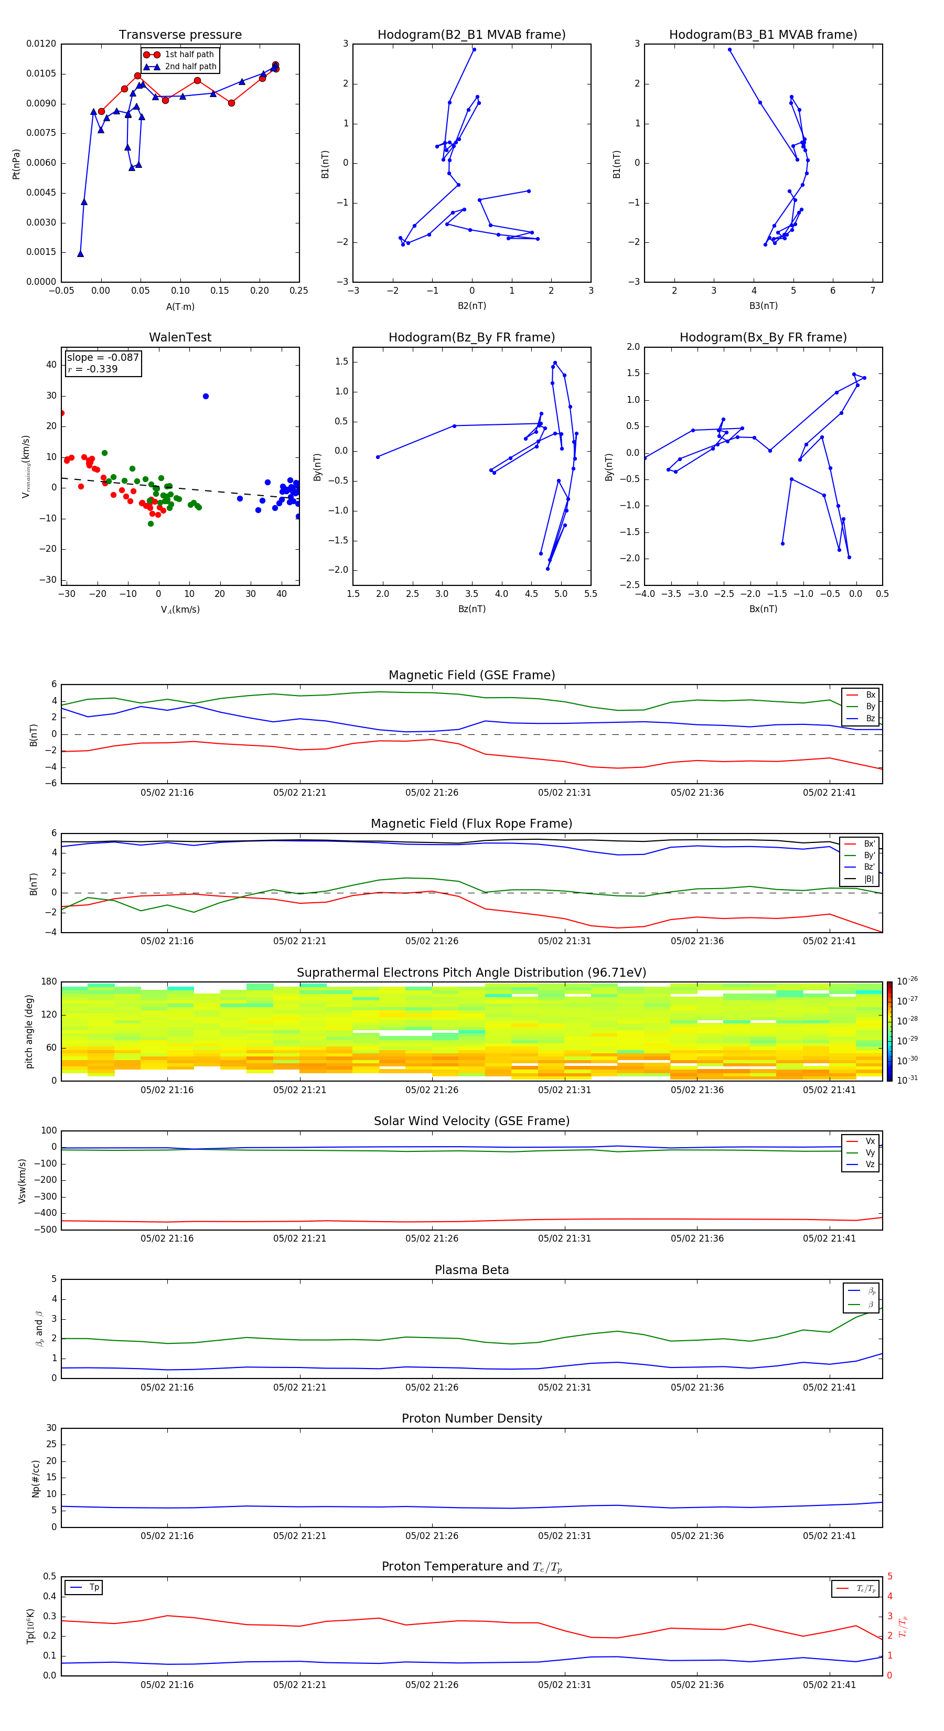Click the 'Proton Temperature and Te/Tp' title

tap(471, 1566)
